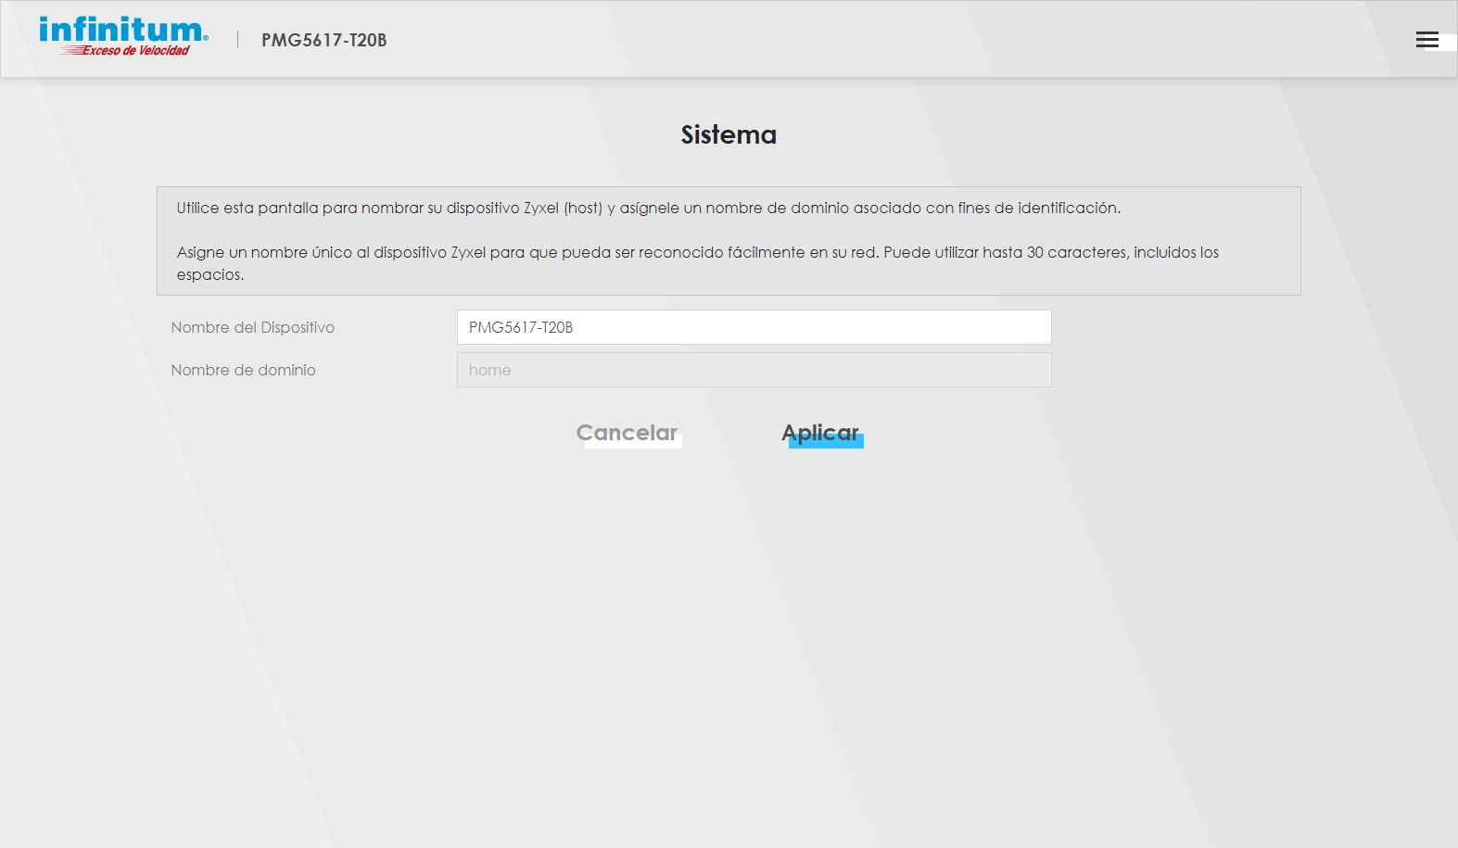Click the Sistema page heading
1458x848 pixels.
729,135
